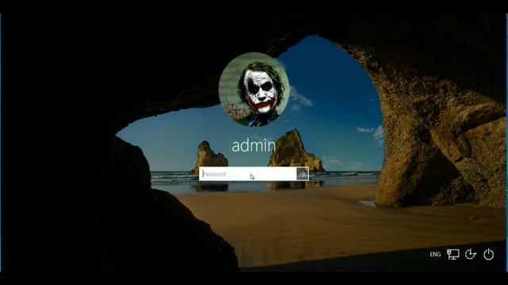
Task: Click the admin profile picture
Action: [x=254, y=89]
